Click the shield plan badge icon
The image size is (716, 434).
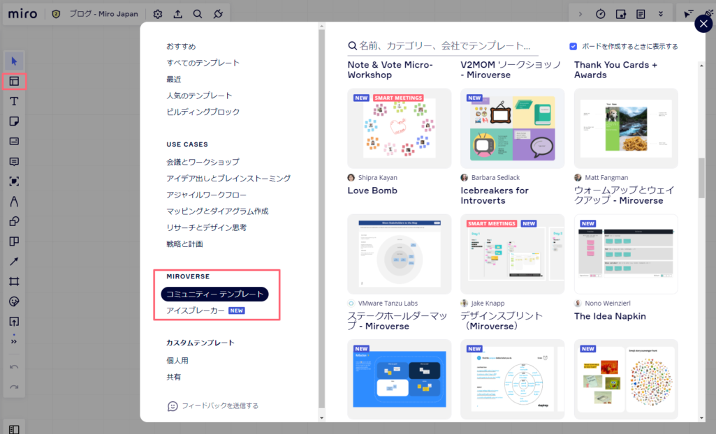tap(56, 14)
